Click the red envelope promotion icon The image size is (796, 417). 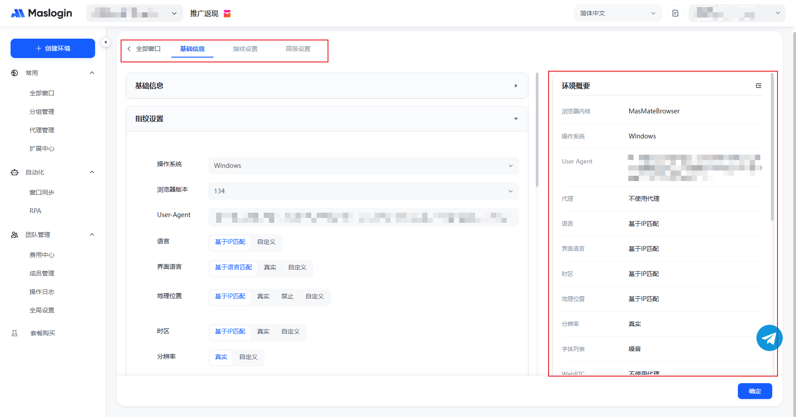click(227, 14)
